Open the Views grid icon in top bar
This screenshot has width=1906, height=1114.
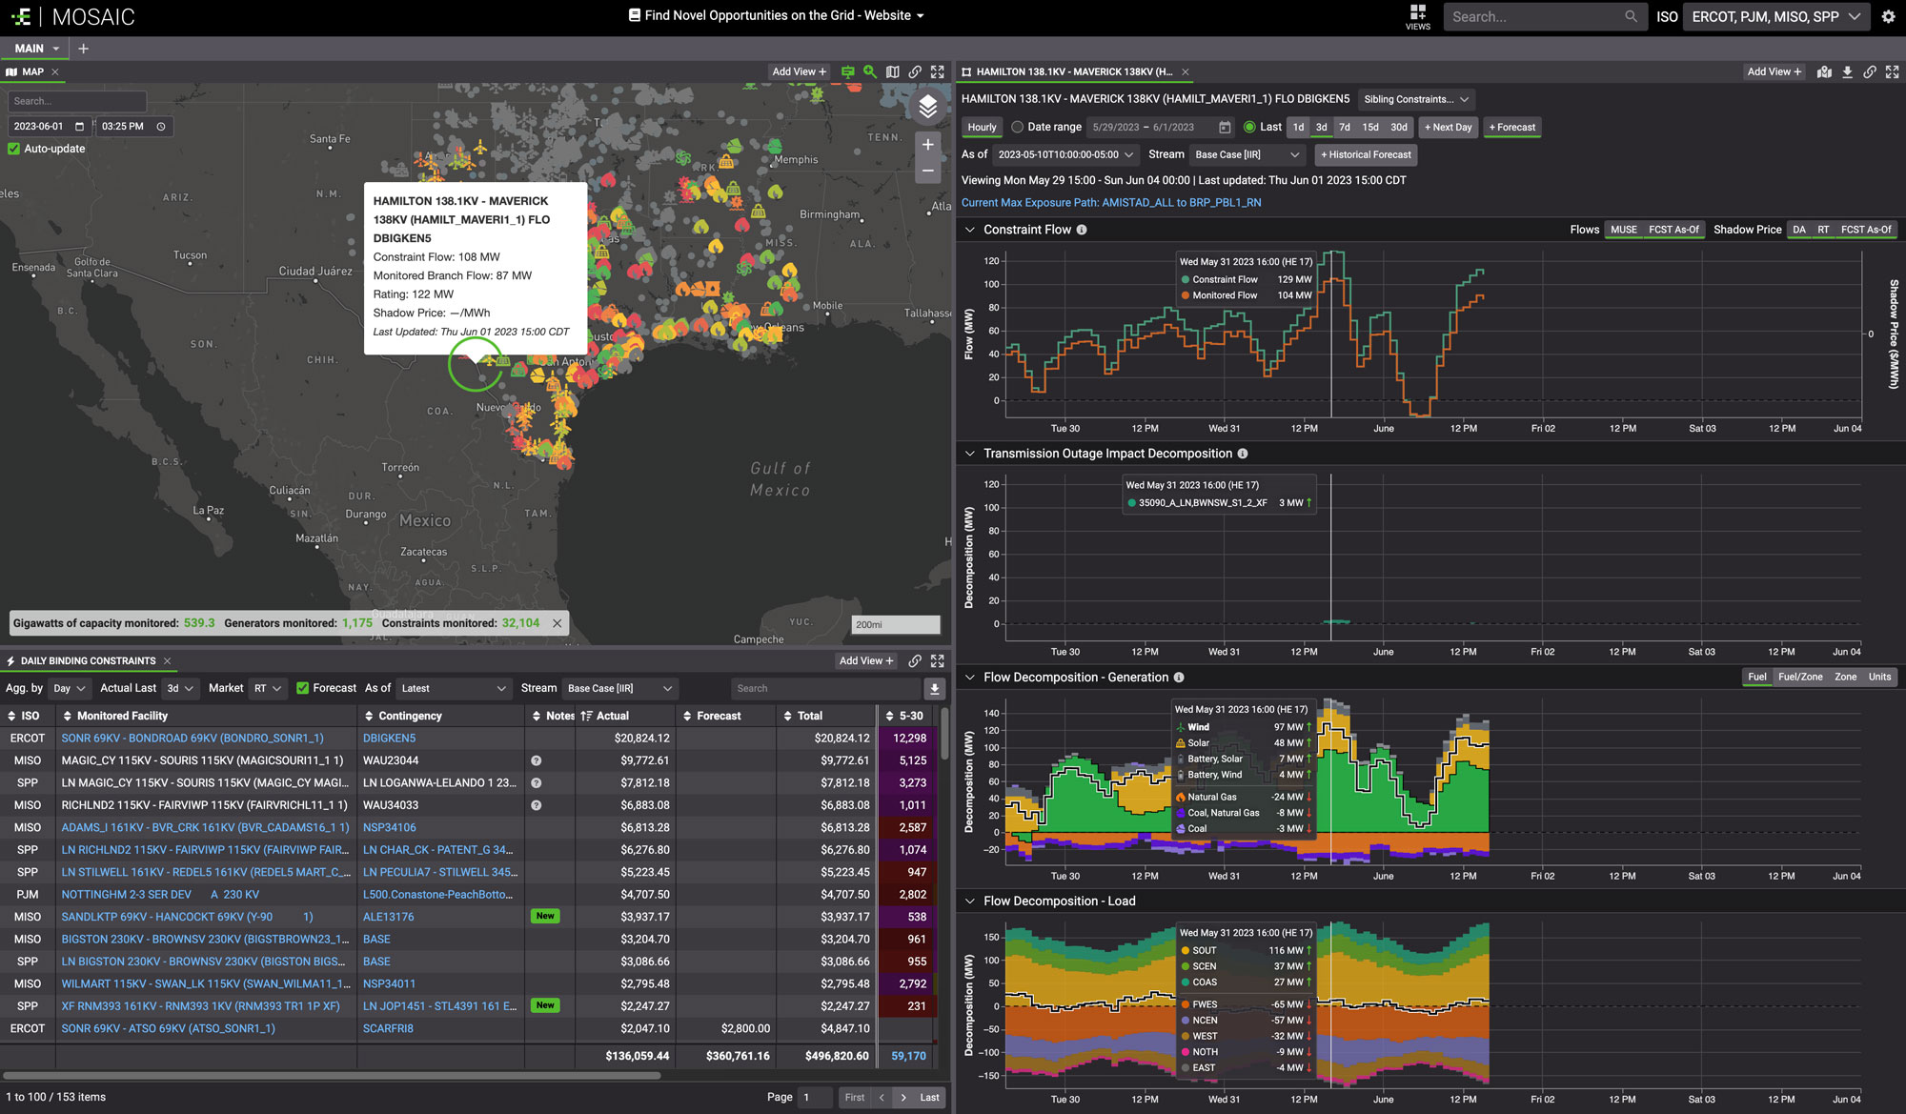tap(1417, 15)
